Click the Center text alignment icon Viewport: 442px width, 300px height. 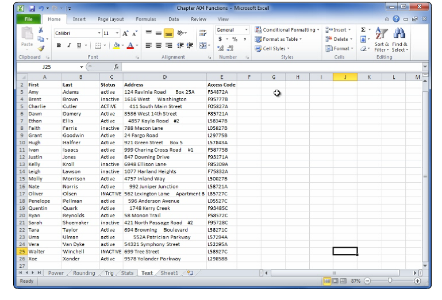(159, 45)
